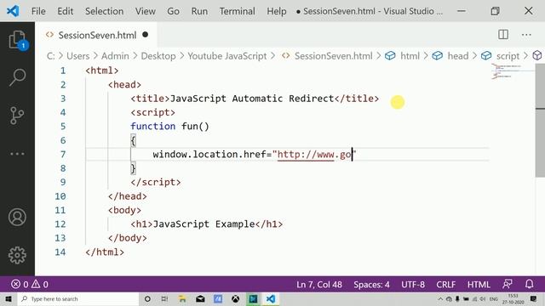The width and height of the screenshot is (545, 306).
Task: Open the Mail app from the taskbar
Action: 200,298
